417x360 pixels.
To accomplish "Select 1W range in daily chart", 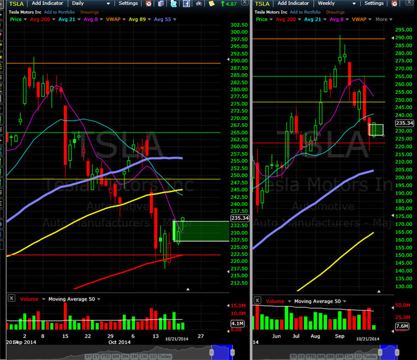I will point(144,356).
